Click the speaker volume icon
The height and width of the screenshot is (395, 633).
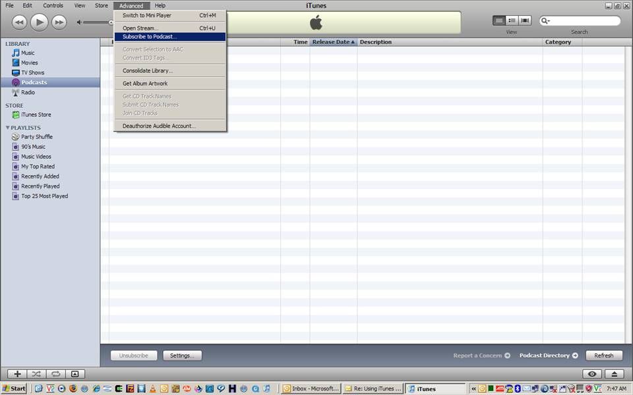tap(79, 22)
